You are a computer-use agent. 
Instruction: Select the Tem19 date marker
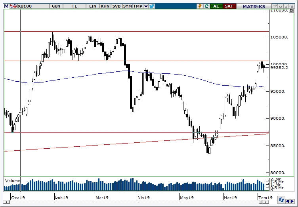pyautogui.click(x=266, y=197)
